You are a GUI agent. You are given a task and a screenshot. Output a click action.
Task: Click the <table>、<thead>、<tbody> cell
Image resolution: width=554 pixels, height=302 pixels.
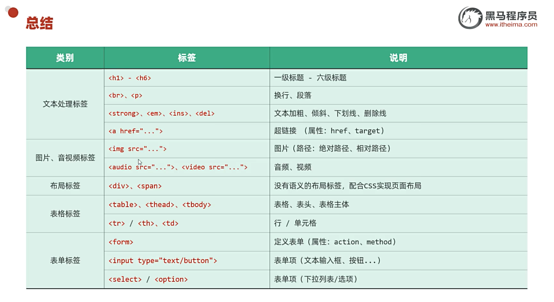187,204
